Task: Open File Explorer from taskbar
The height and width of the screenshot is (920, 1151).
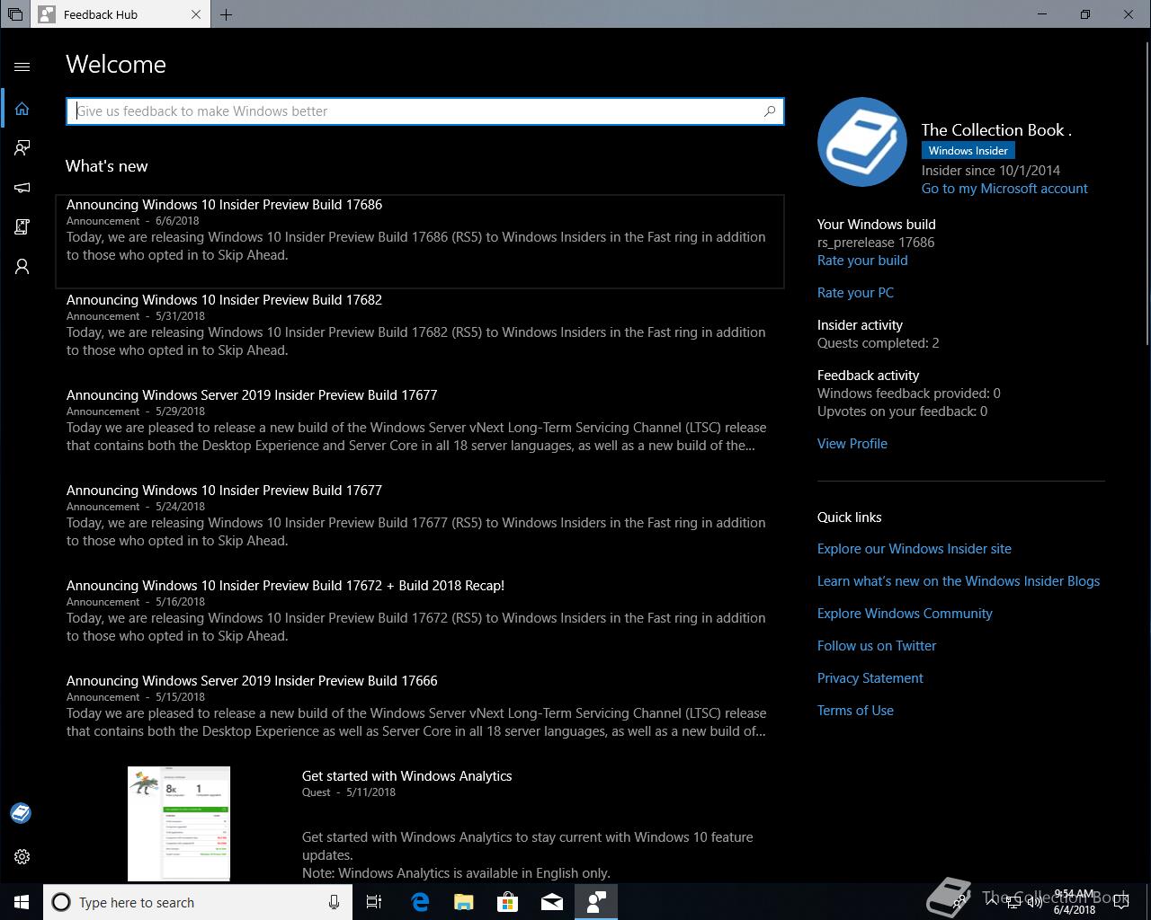Action: (x=464, y=902)
